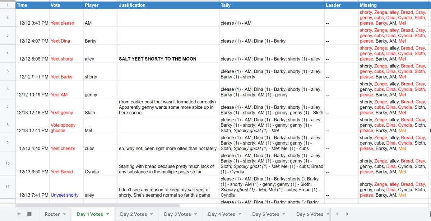431x221 pixels.
Task: Click the horizontal scrollbar thumb
Action: [x=98, y=206]
